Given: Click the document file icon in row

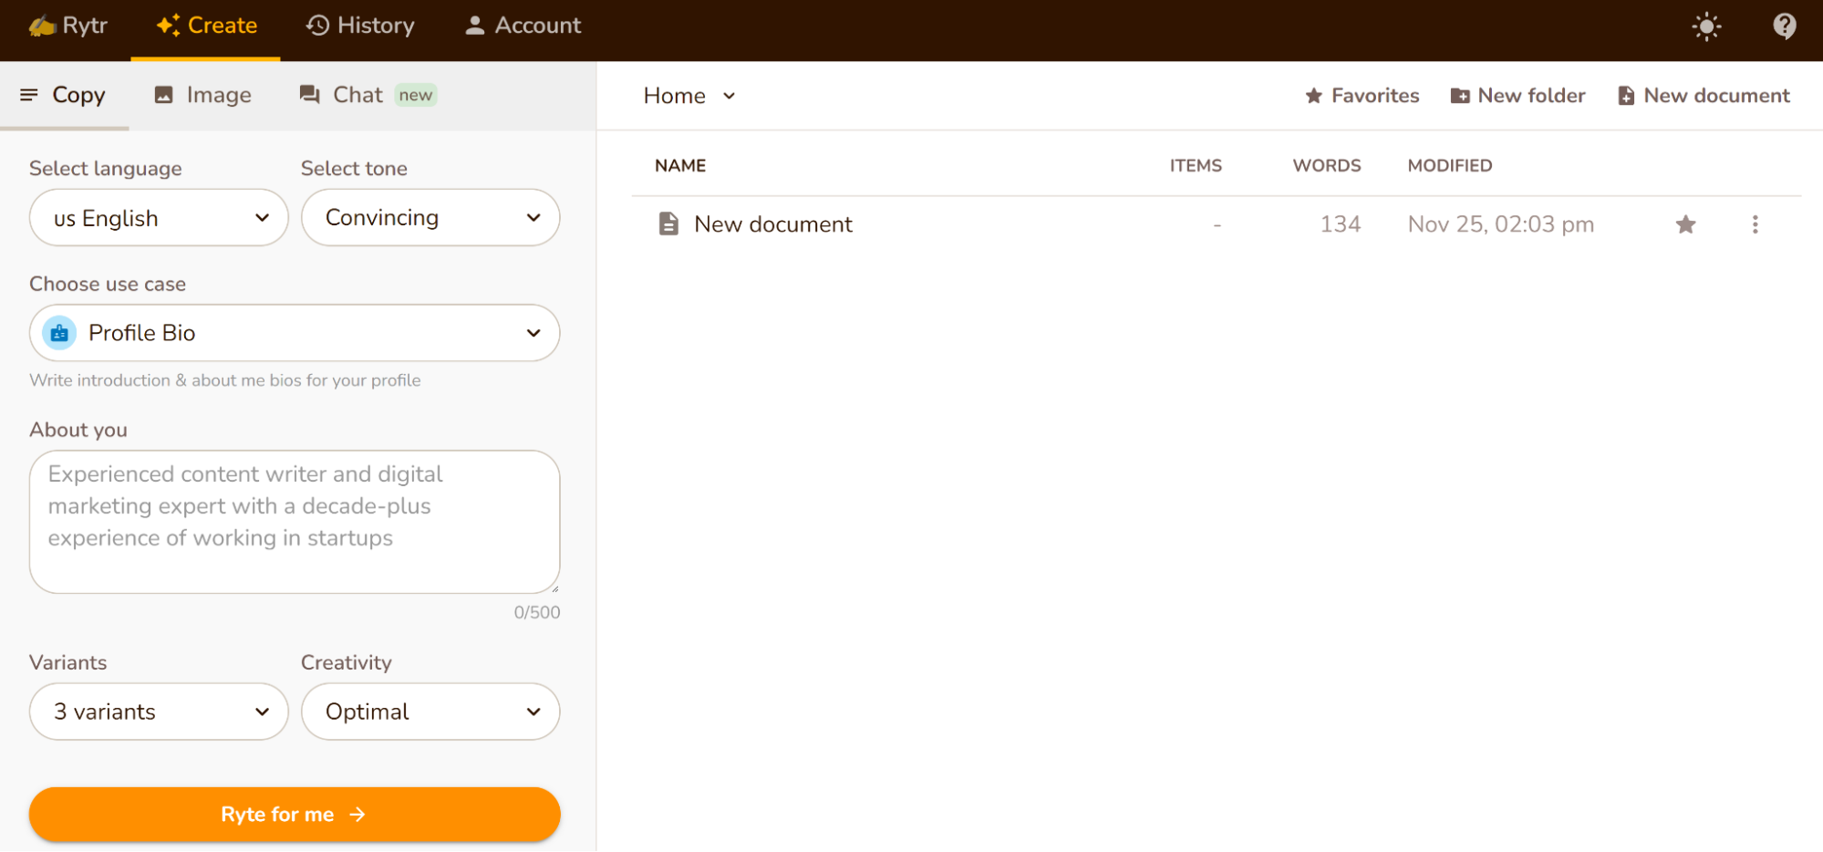Looking at the screenshot, I should pos(668,224).
